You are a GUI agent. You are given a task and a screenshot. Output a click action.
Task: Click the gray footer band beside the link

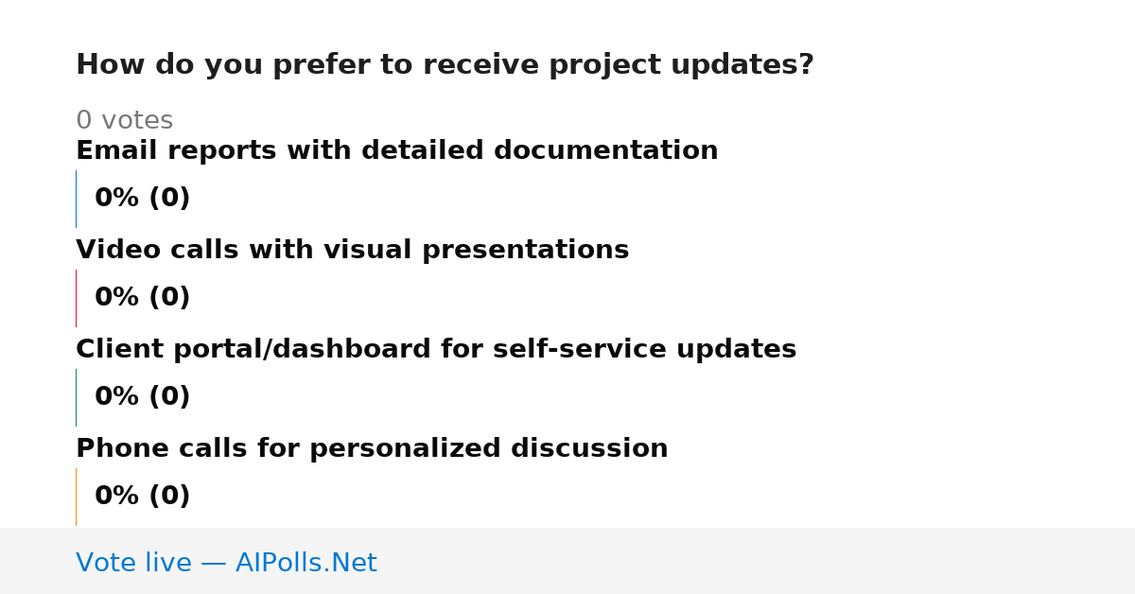[x=757, y=561]
